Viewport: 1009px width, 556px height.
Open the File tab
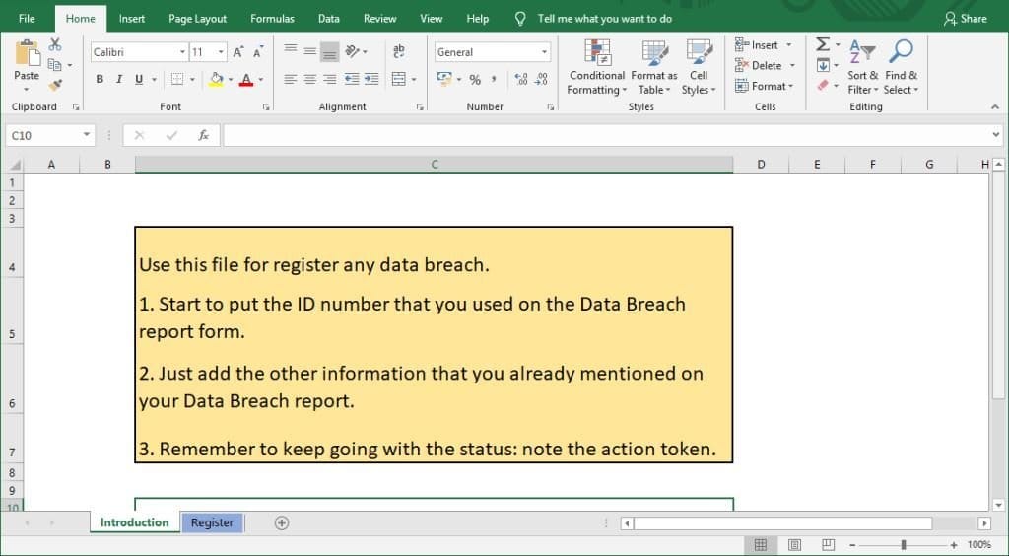(x=27, y=19)
